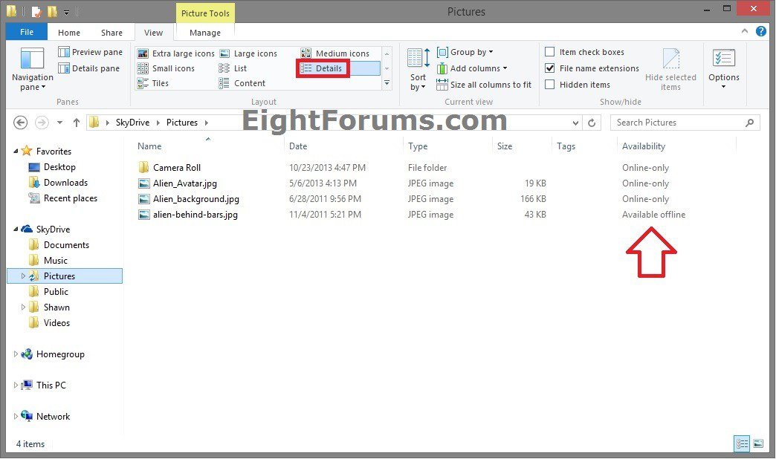776x459 pixels.
Task: Select Extra large icons layout
Action: [175, 53]
